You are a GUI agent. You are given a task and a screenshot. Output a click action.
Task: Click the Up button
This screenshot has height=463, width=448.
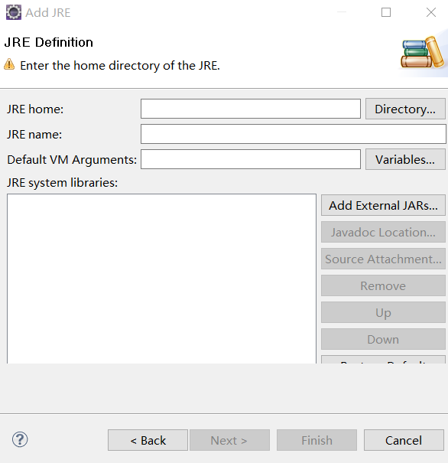pos(383,312)
